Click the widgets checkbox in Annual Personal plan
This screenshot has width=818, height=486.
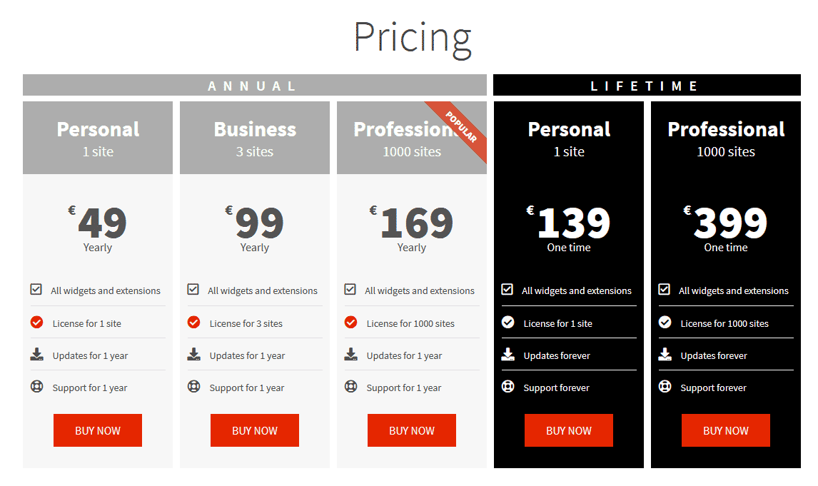(x=36, y=289)
